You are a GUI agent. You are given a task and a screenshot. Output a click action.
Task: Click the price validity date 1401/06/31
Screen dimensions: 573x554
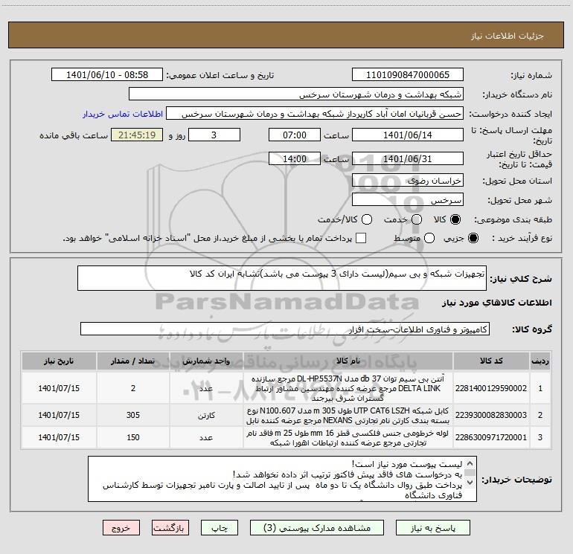pyautogui.click(x=408, y=158)
